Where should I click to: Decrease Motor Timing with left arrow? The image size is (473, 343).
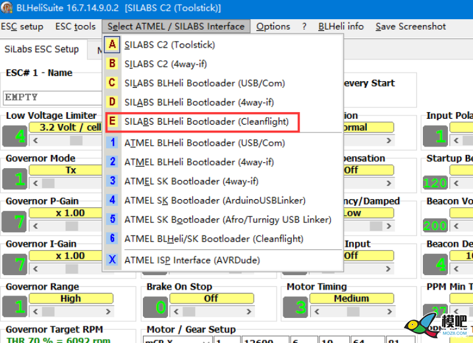(x=317, y=311)
